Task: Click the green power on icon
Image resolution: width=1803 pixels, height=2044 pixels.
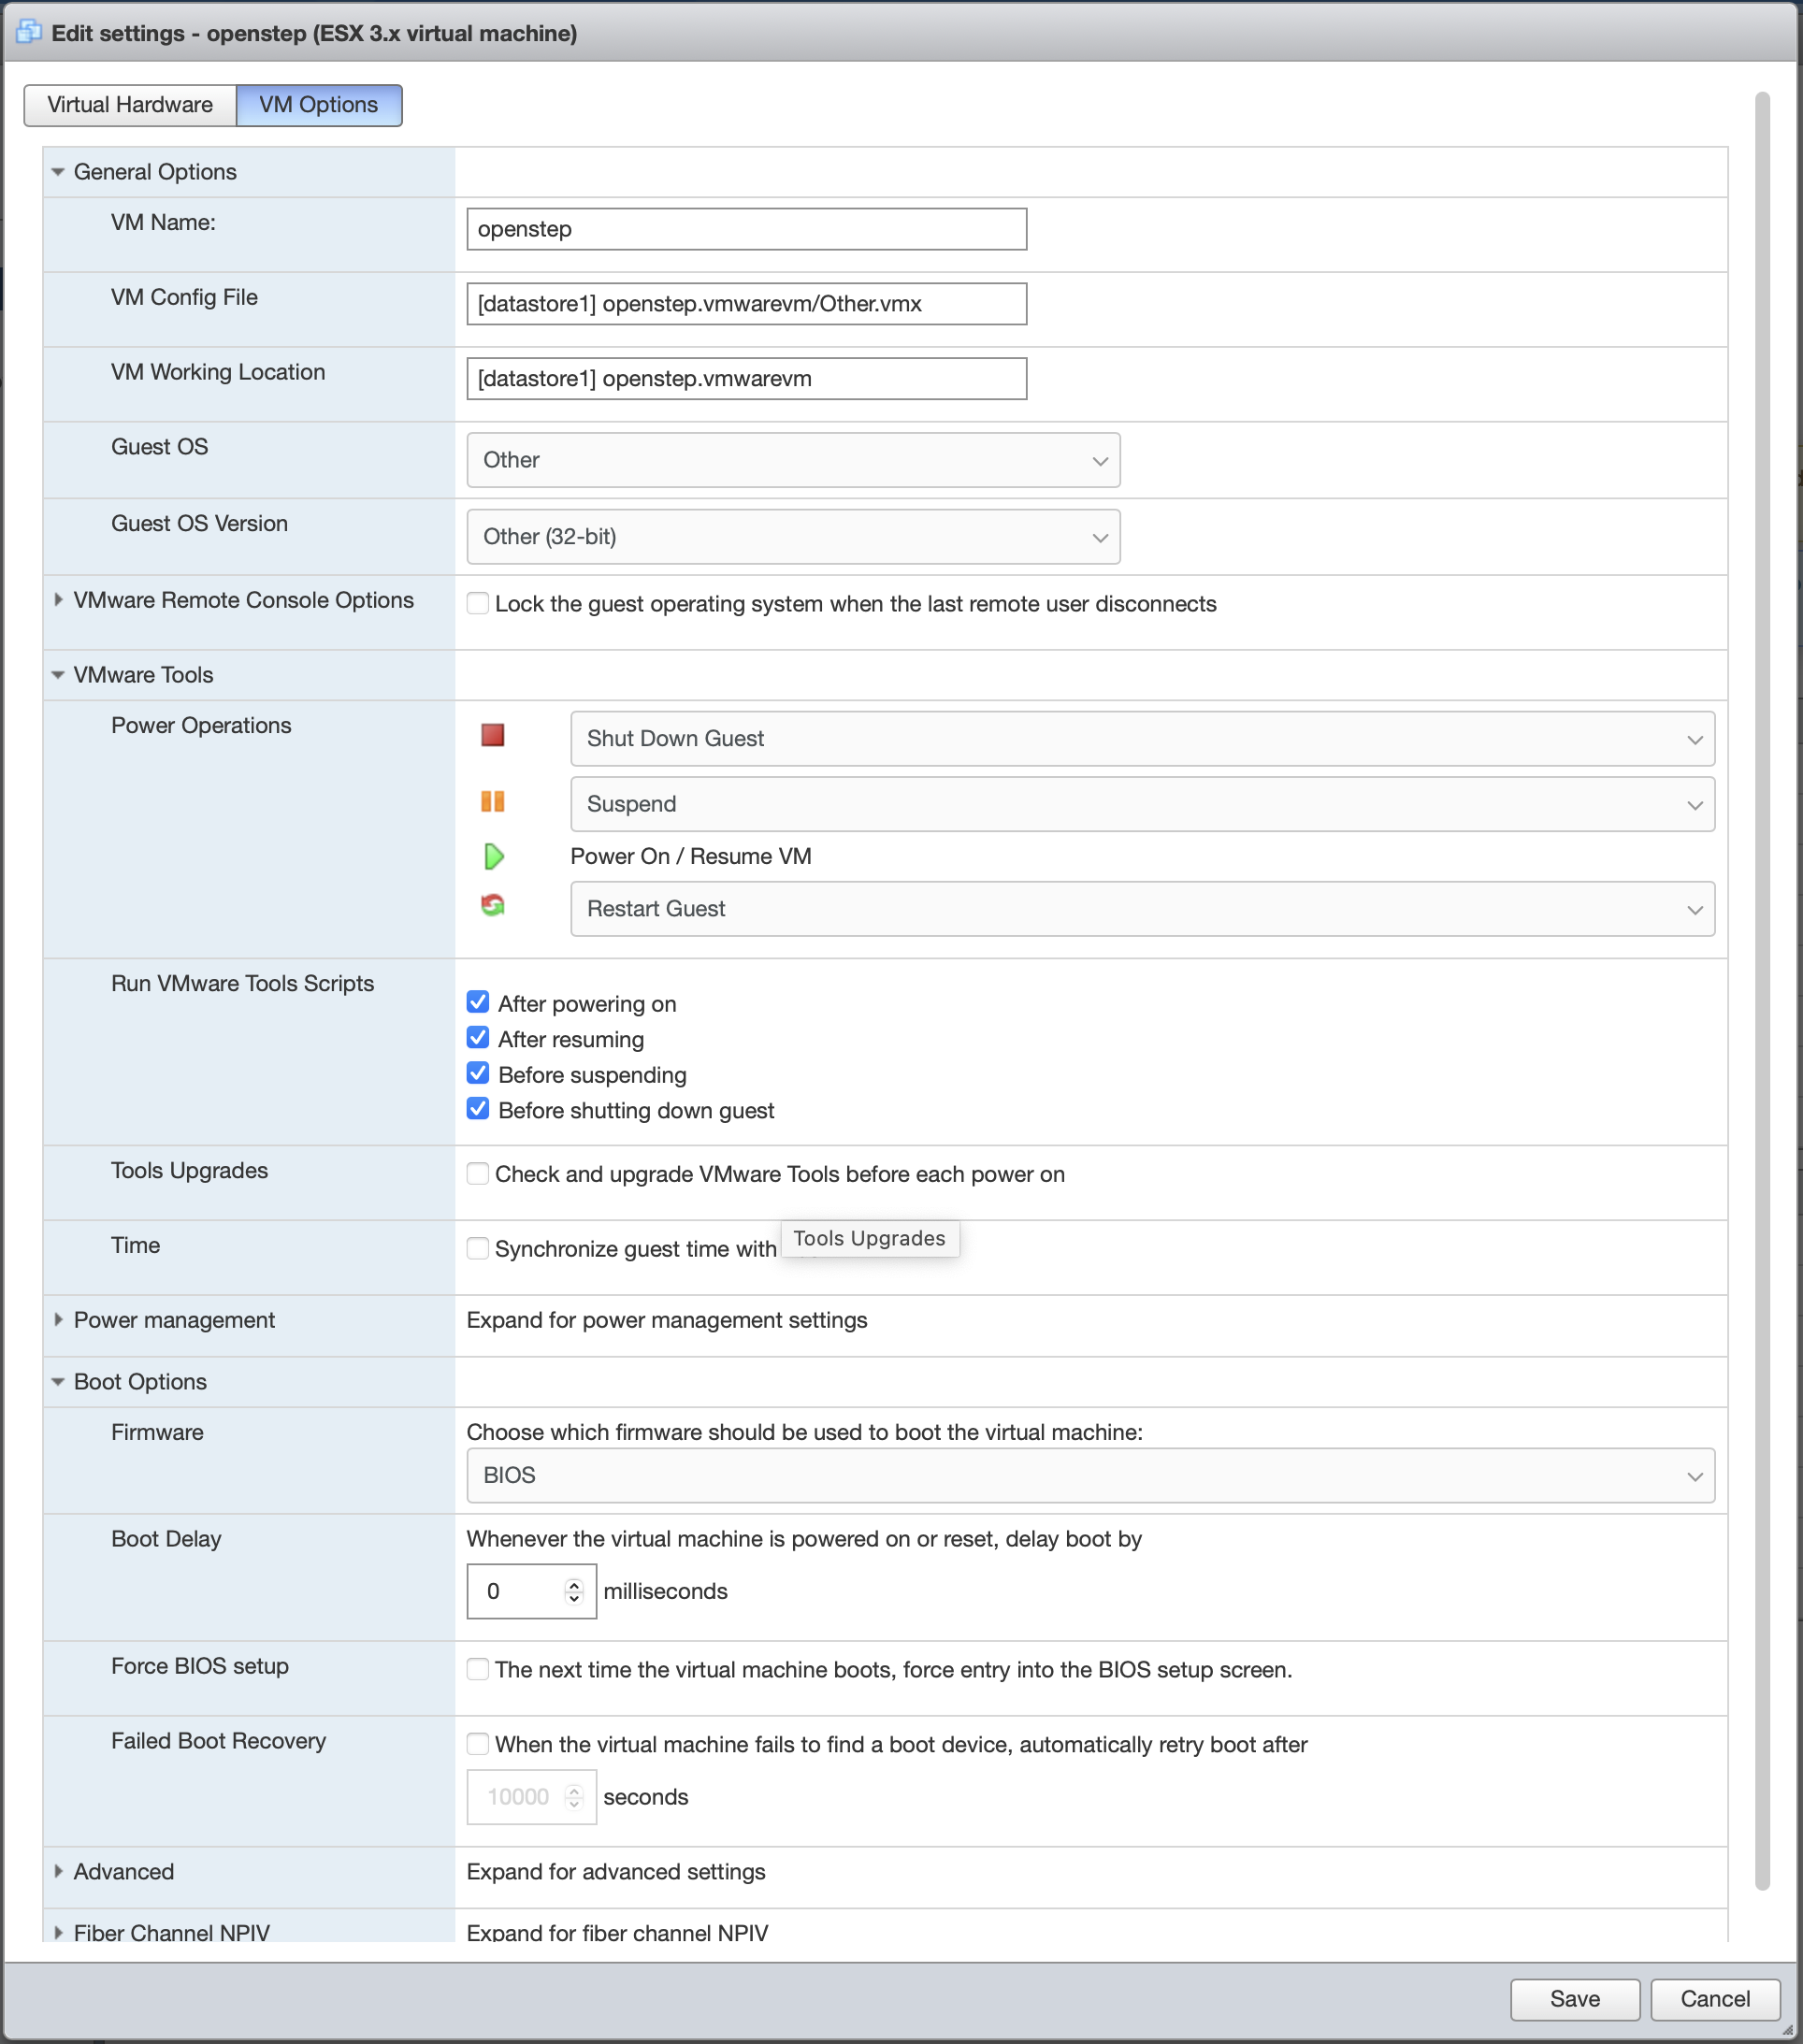Action: [x=493, y=856]
